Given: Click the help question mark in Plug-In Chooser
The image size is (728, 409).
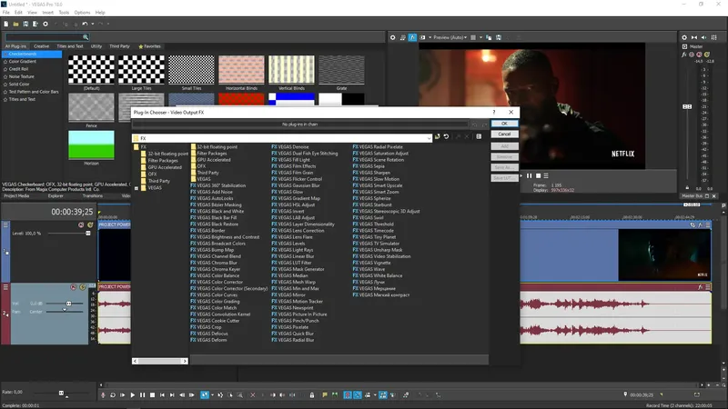Looking at the screenshot, I should click(x=494, y=112).
